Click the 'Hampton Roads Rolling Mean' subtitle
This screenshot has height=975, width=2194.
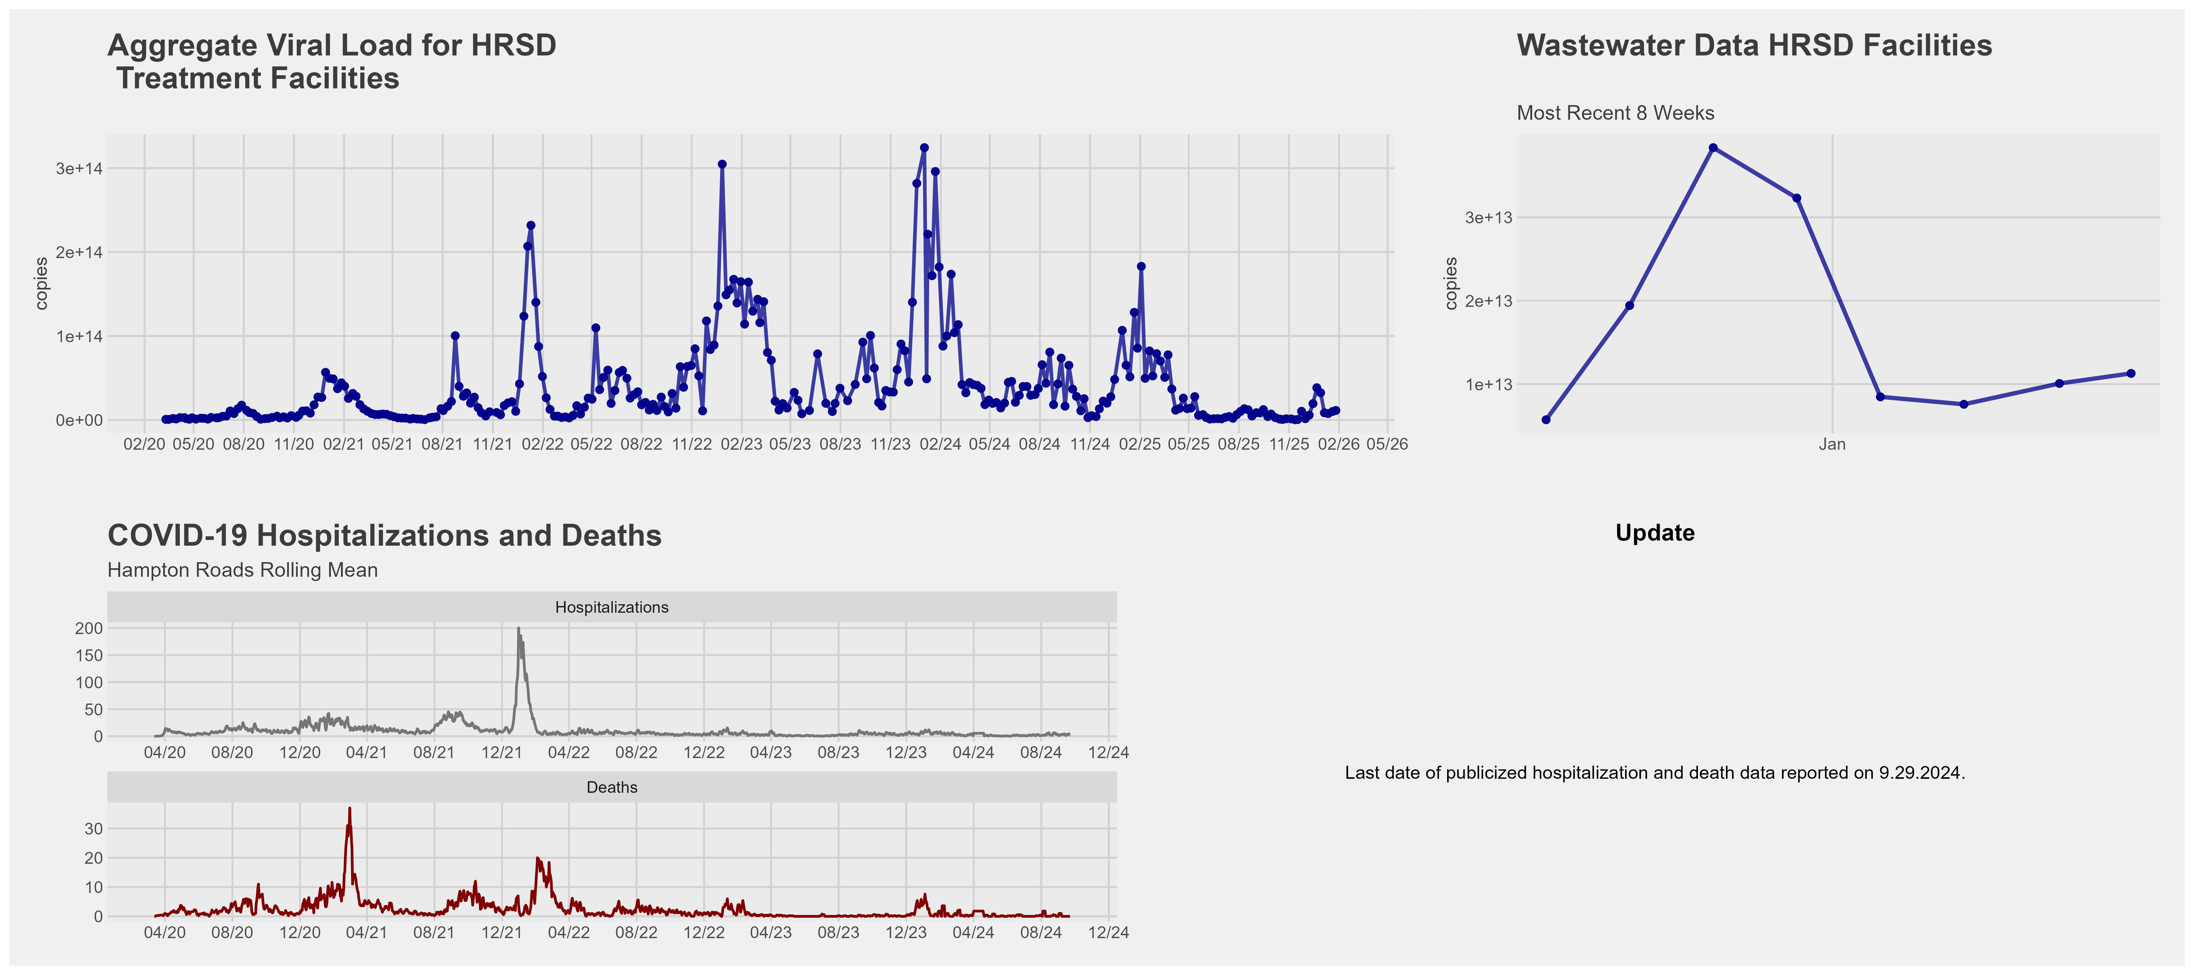(x=243, y=570)
